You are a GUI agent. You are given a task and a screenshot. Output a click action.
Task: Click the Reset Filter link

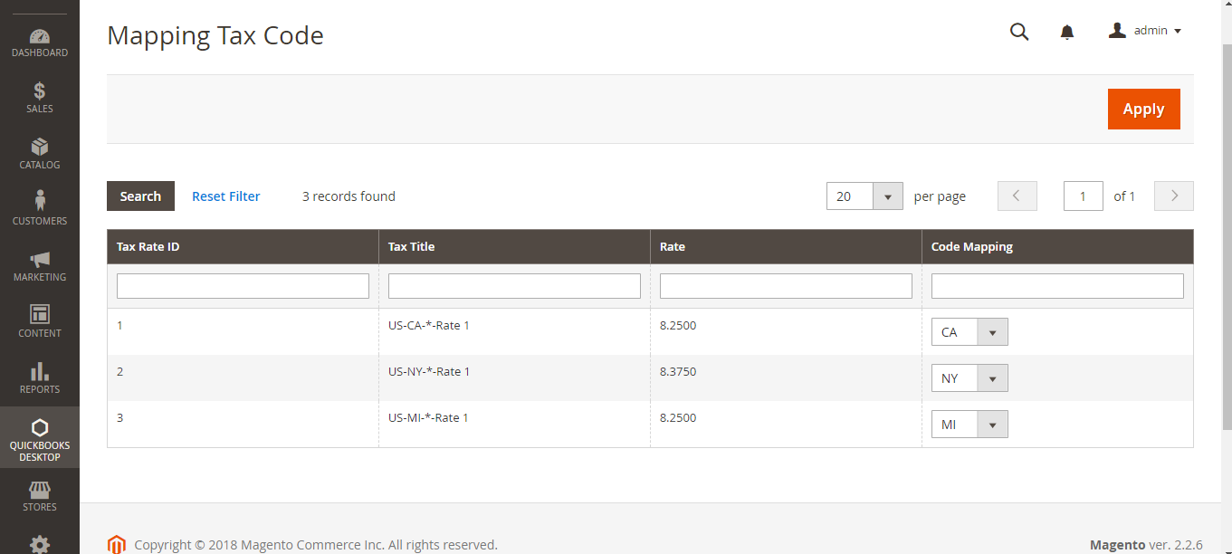225,196
